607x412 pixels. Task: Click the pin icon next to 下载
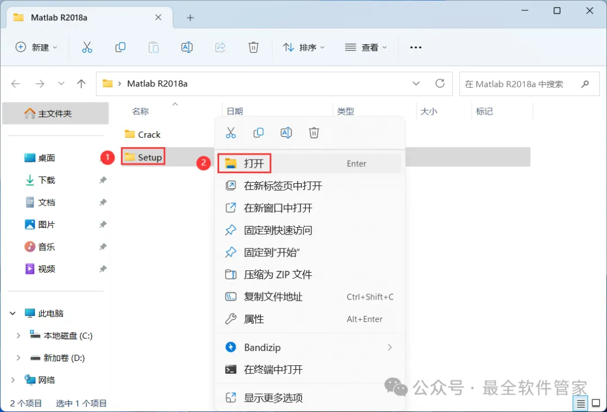(103, 180)
